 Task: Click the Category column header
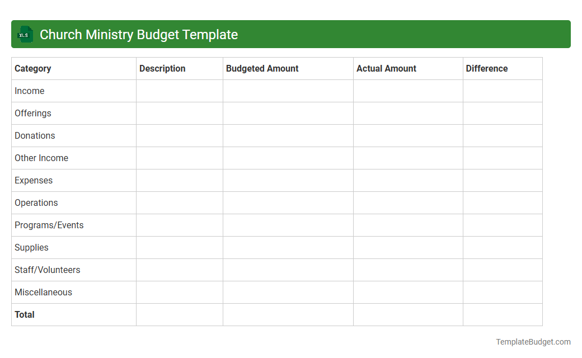tap(32, 68)
